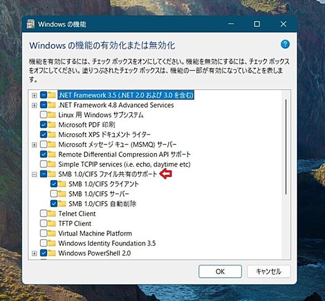
Task: Select the .NET Framework 4.8 Advanced Services item
Action: click(x=116, y=105)
